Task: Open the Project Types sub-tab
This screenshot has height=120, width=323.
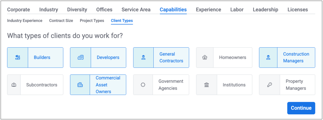Action: pyautogui.click(x=92, y=21)
